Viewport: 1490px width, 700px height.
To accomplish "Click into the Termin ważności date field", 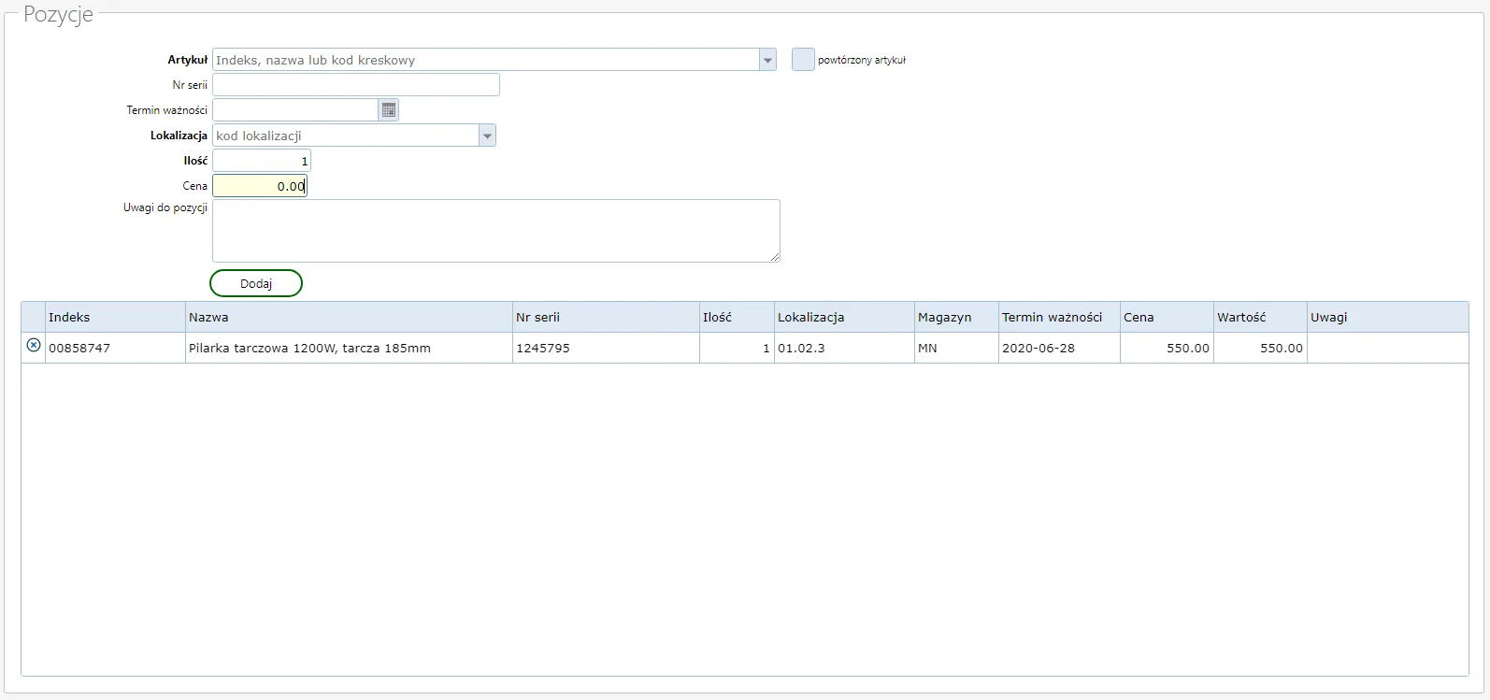I will click(x=295, y=110).
